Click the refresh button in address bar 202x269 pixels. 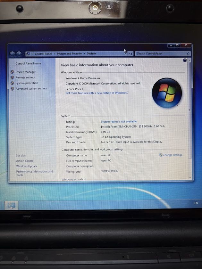click(131, 54)
